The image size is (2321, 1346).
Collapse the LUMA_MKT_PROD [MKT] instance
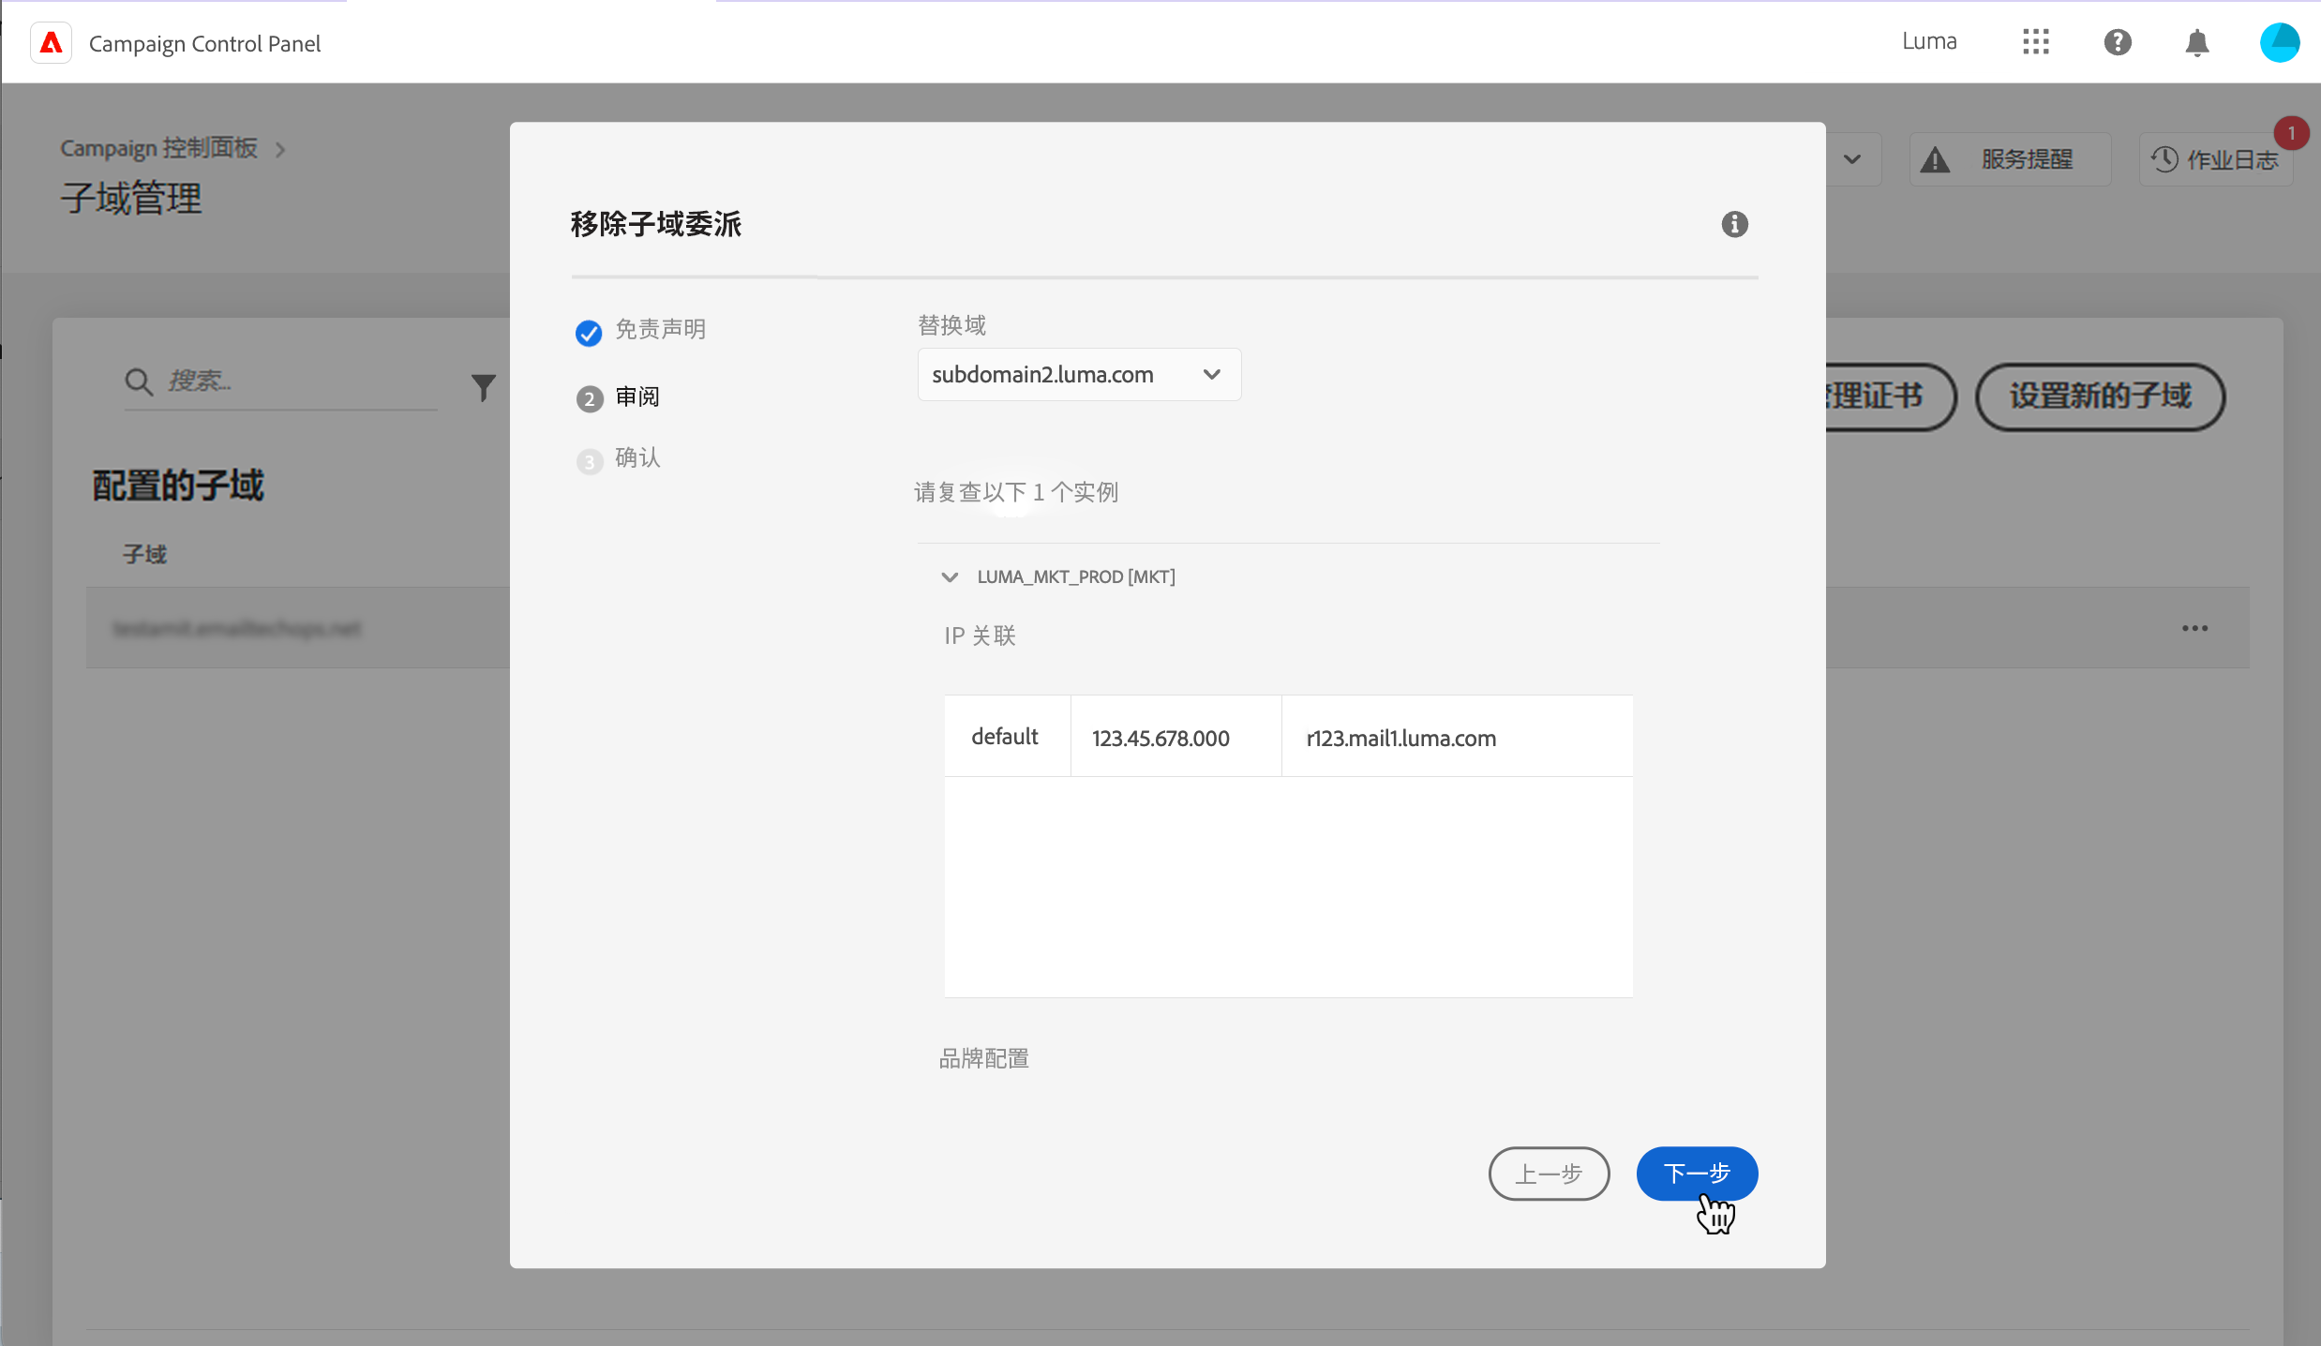click(950, 577)
